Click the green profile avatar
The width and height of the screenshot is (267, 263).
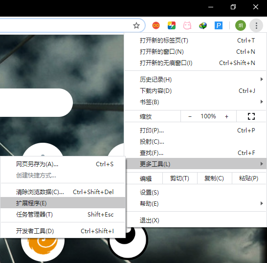[x=241, y=25]
